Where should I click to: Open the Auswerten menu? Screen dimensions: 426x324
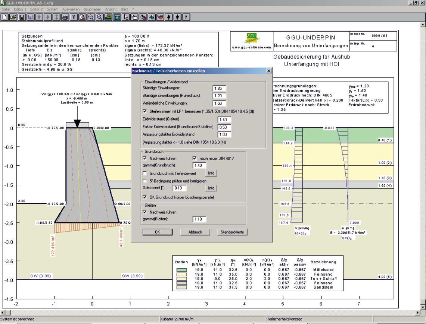[71, 9]
